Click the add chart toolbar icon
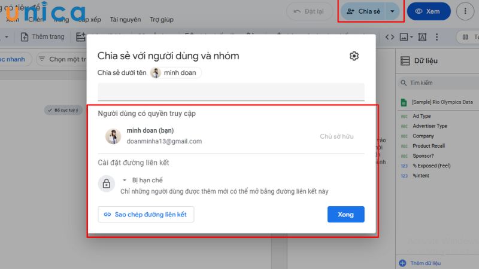The image size is (479, 269). pos(81,37)
